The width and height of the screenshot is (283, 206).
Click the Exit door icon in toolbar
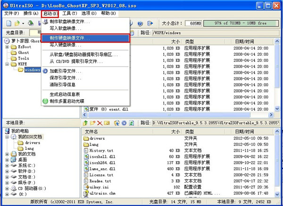coord(150,23)
